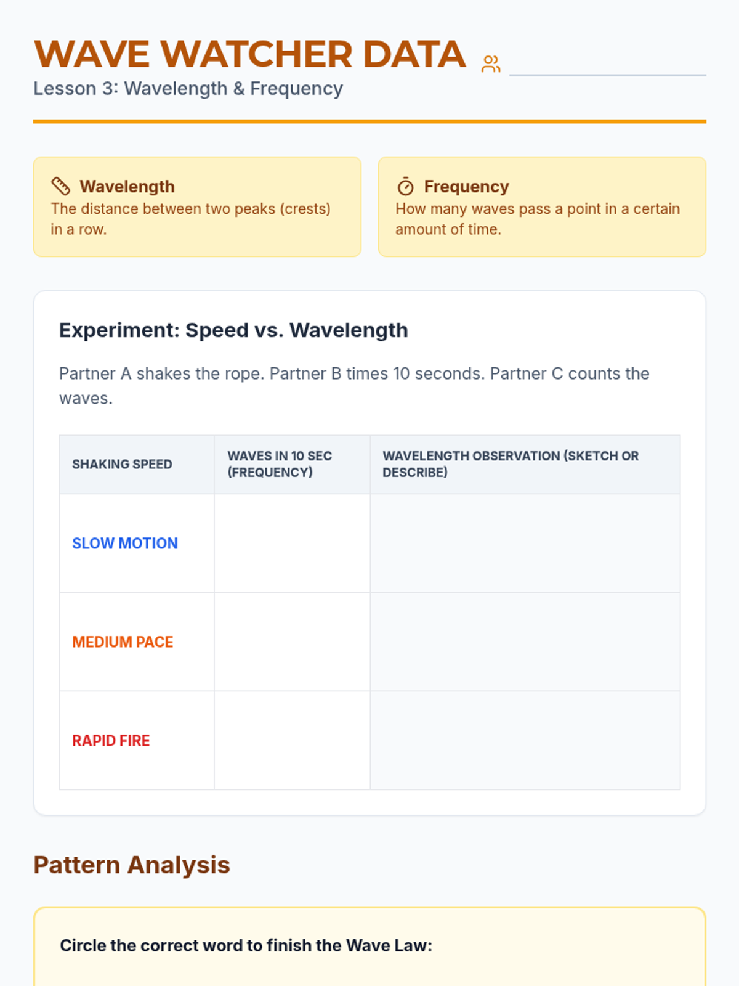This screenshot has width=739, height=986.
Task: Click the Slow Motion wavelength observation cell
Action: click(x=525, y=543)
